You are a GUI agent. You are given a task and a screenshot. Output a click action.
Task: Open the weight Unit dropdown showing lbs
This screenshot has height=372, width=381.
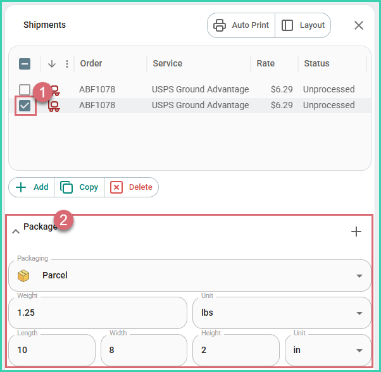tap(282, 313)
